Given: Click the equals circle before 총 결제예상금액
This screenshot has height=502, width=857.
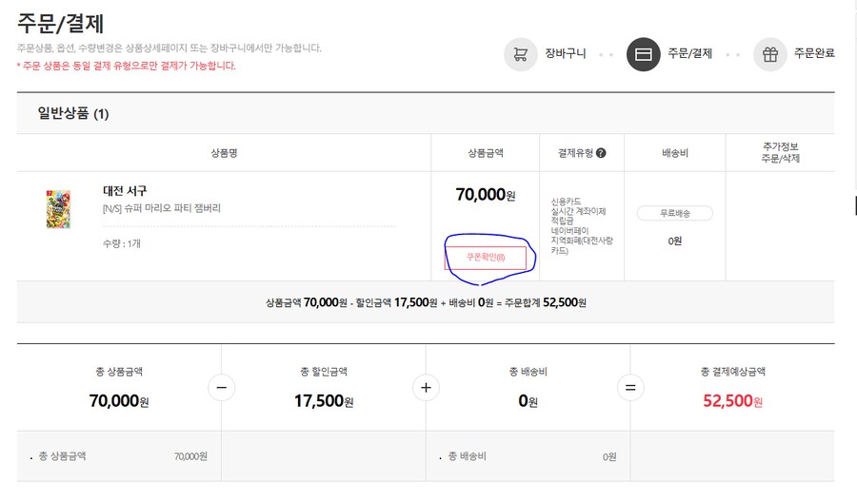Looking at the screenshot, I should click(630, 388).
